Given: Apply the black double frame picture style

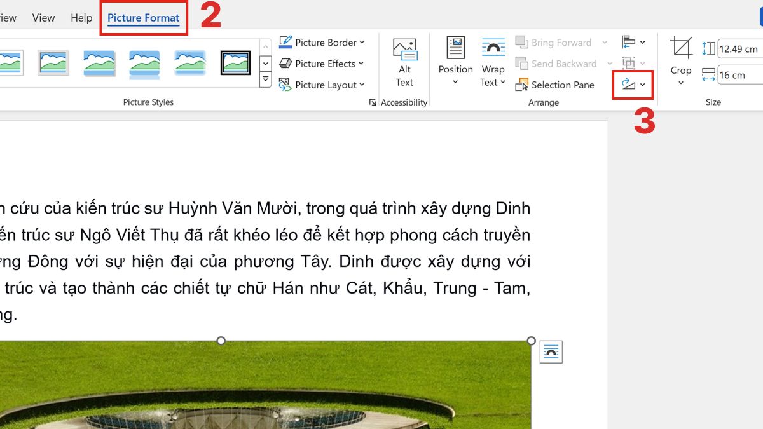Looking at the screenshot, I should click(x=236, y=63).
